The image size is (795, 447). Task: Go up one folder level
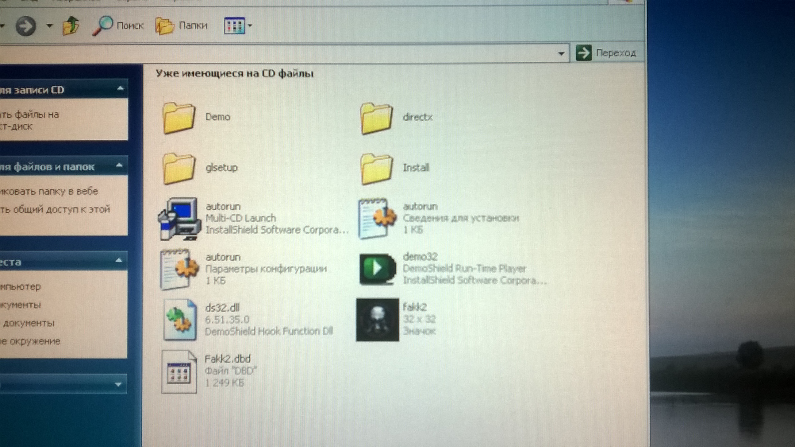pos(71,25)
